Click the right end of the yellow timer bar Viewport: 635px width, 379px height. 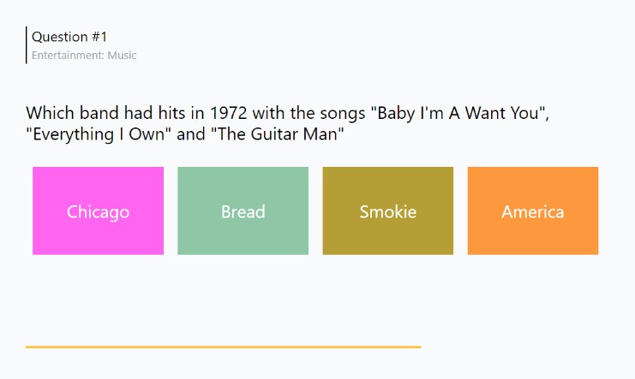point(418,346)
